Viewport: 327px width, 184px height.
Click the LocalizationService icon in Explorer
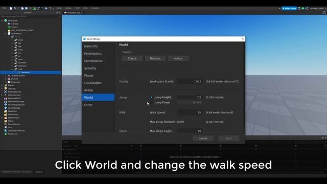pyautogui.click(x=6, y=131)
